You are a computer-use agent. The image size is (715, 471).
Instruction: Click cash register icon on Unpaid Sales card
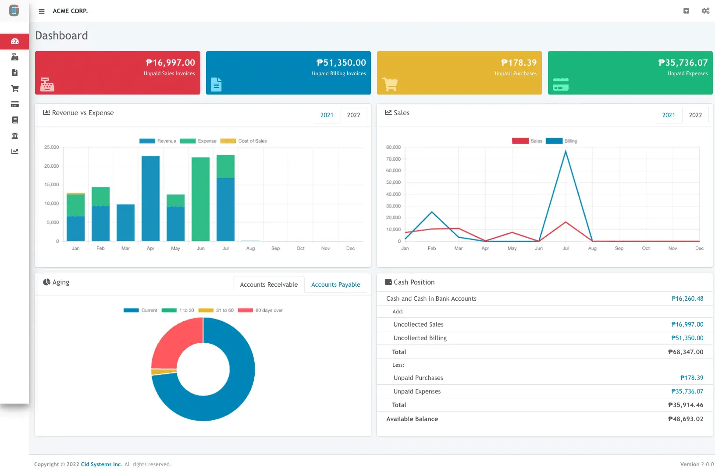click(x=47, y=84)
